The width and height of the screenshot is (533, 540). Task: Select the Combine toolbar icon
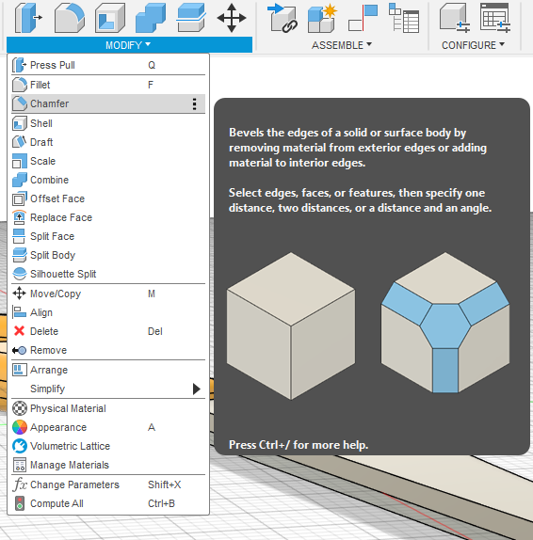click(x=151, y=18)
